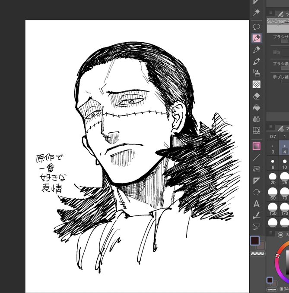Choose brush size preset 60
Screen dimensions: 289x293
click(273, 194)
